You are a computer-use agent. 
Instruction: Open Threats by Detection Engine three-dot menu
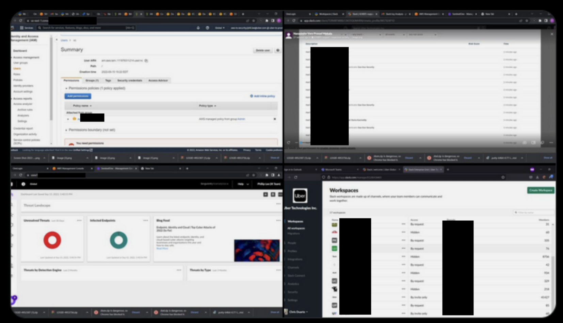tap(179, 270)
